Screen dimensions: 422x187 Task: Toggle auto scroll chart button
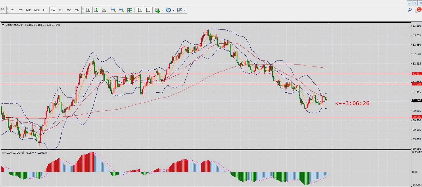140,10
